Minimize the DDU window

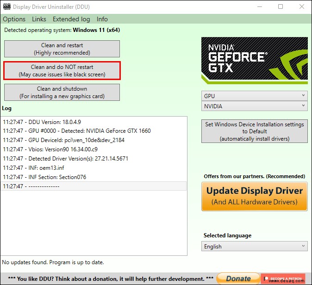(x=260, y=6)
